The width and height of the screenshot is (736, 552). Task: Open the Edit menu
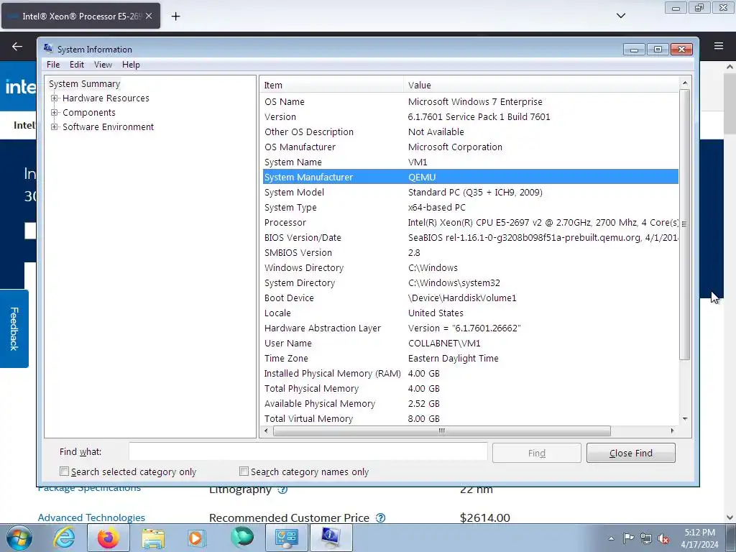(76, 65)
